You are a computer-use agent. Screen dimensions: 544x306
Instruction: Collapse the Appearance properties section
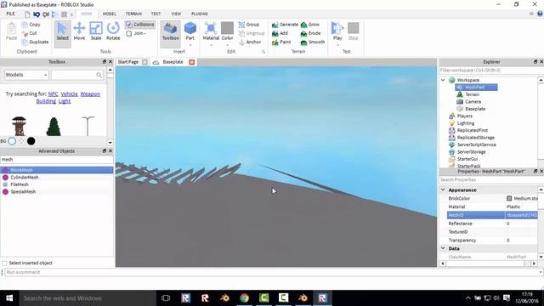pos(443,190)
